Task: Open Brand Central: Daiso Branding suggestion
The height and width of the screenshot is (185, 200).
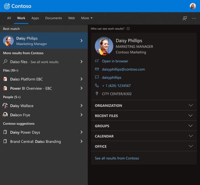Action: [x=44, y=142]
